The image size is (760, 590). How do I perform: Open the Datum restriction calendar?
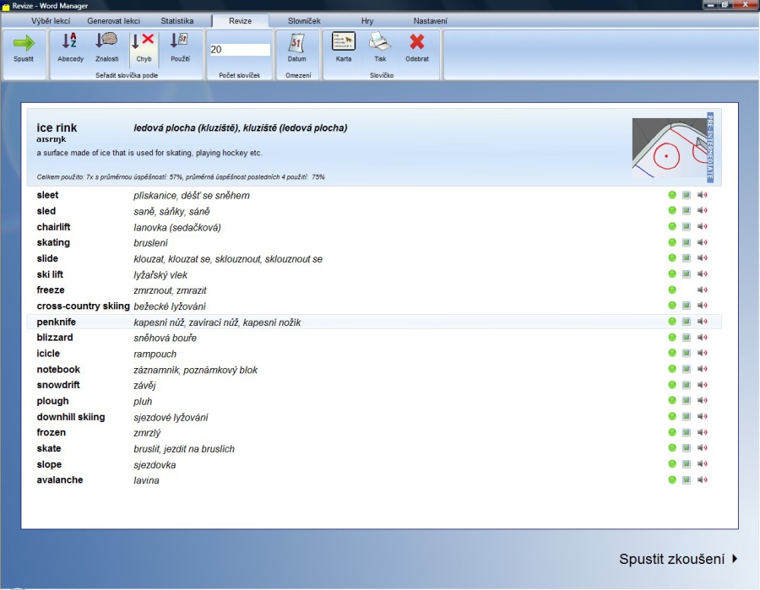296,44
